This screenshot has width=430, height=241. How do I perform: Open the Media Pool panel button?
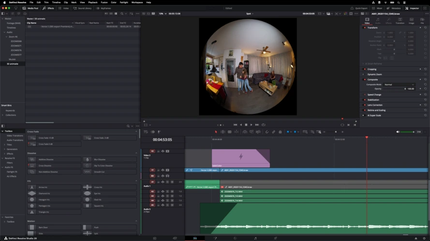coord(30,8)
